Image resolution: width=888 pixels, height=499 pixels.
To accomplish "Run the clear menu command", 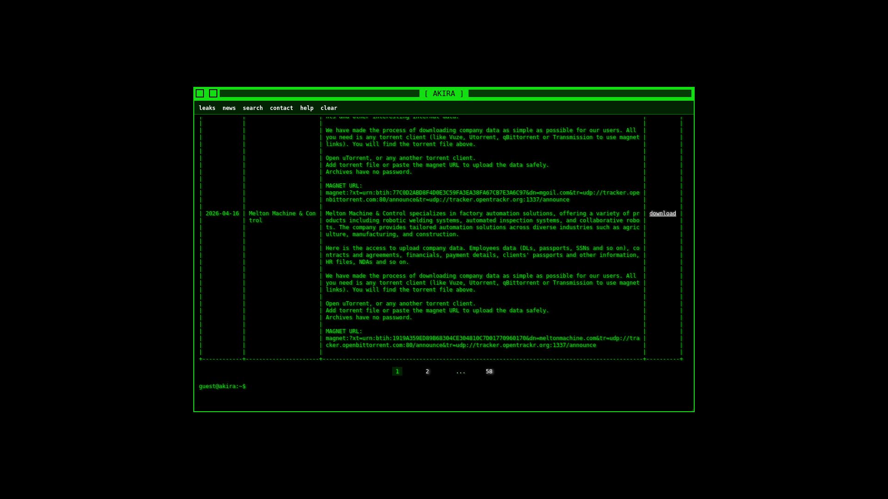I will point(329,108).
